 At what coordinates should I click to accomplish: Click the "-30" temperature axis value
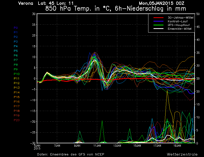(33, 143)
